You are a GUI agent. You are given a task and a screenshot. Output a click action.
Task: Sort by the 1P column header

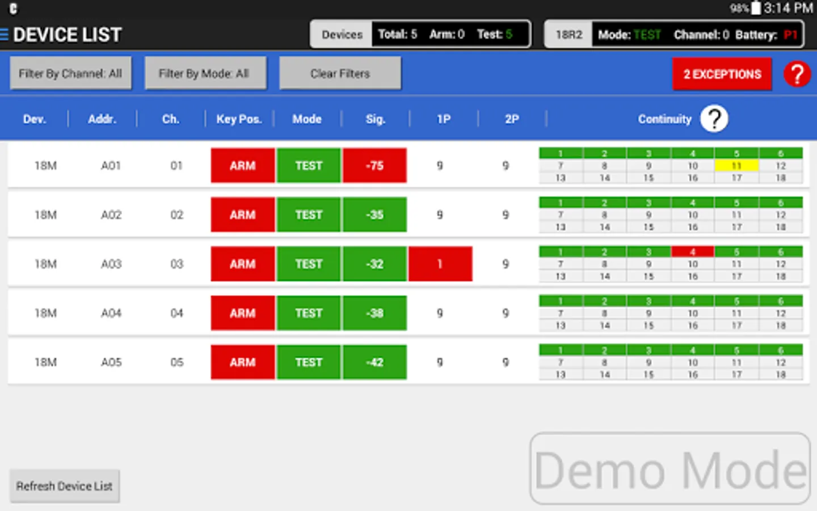click(444, 119)
